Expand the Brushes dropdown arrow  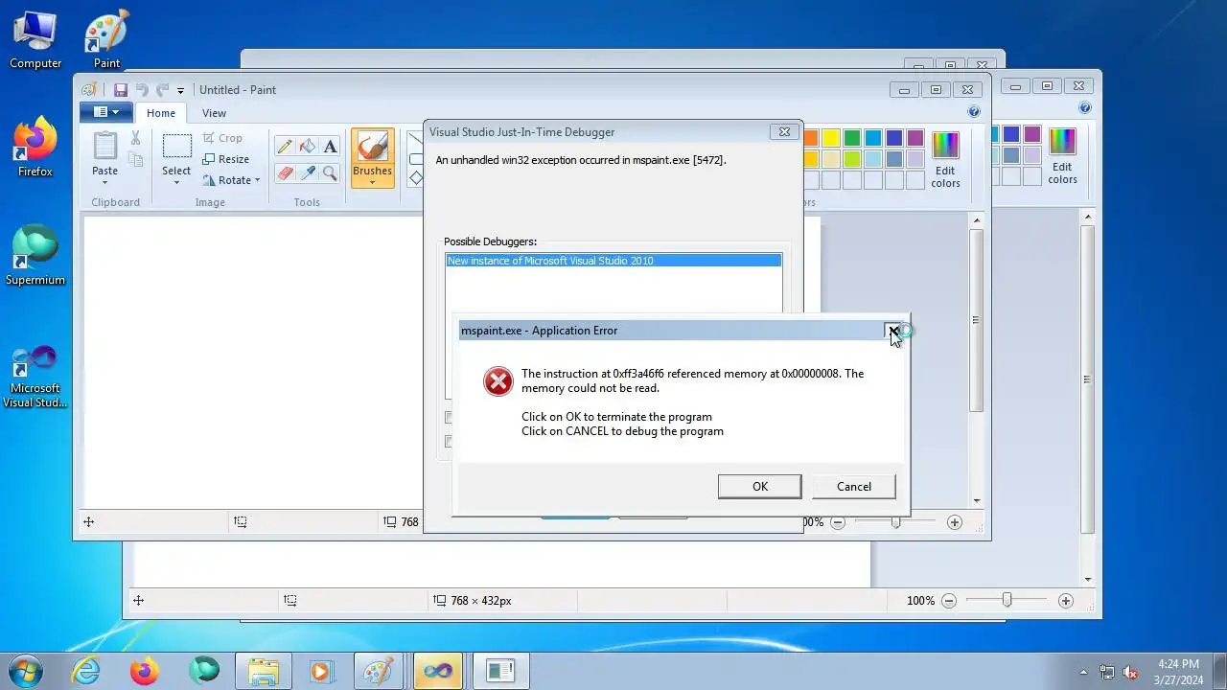[x=372, y=182]
